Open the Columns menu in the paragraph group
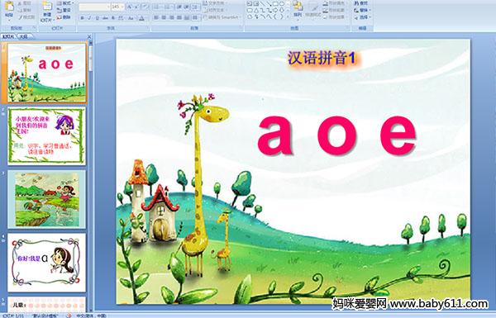Viewport: 496px width, 318px height. [195, 17]
